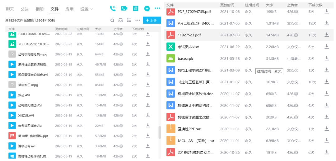Click the 上传 upload button
The width and height of the screenshot is (336, 161).
152,20
